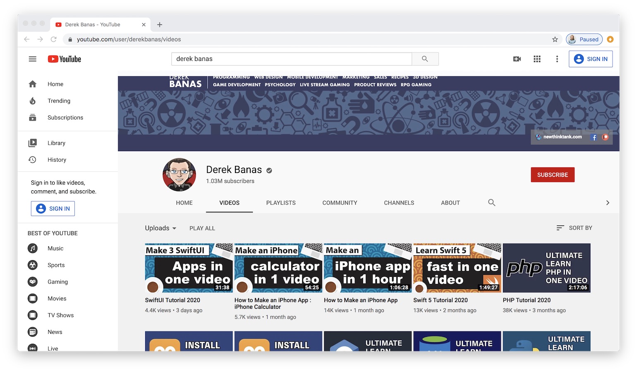The height and width of the screenshot is (372, 637).
Task: Select the Videos channel tab
Action: point(229,203)
